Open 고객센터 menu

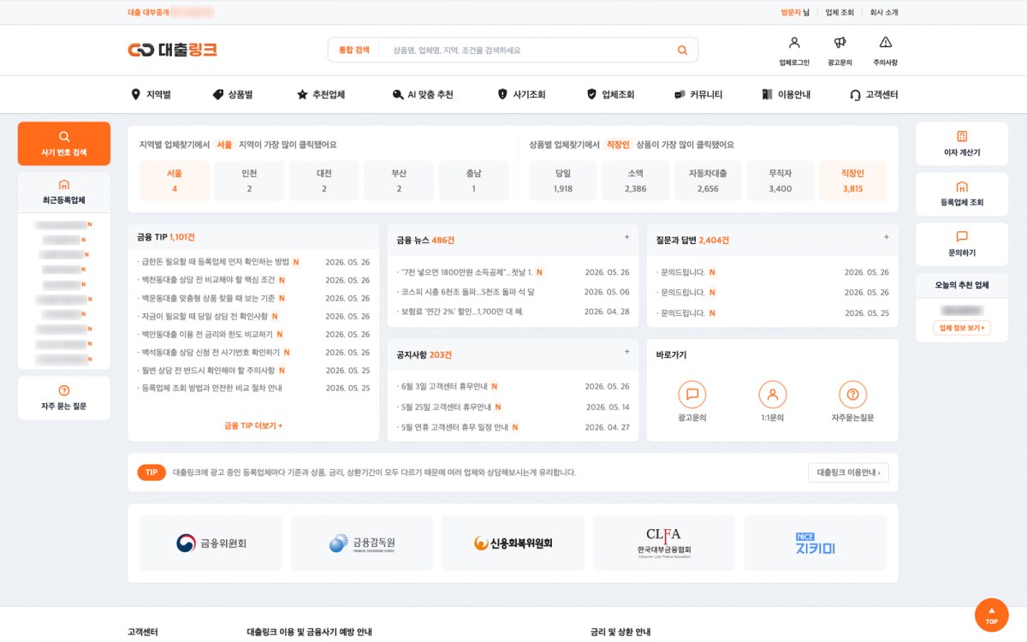point(874,94)
